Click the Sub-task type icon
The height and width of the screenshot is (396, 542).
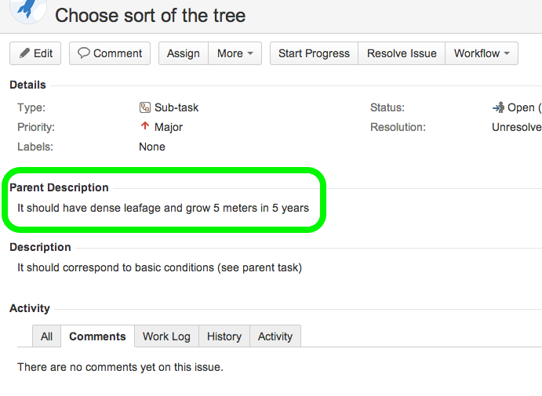coord(144,107)
